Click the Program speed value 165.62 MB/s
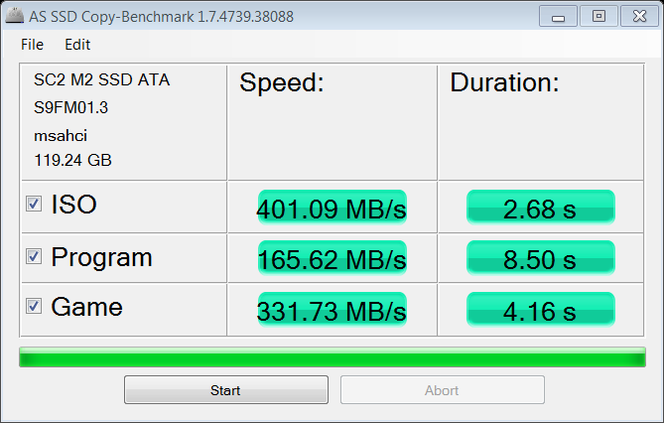Viewport: 664px width, 423px height. [332, 260]
